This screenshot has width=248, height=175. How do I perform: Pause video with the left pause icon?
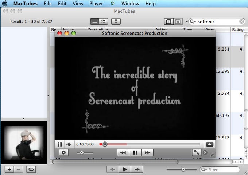point(60,144)
